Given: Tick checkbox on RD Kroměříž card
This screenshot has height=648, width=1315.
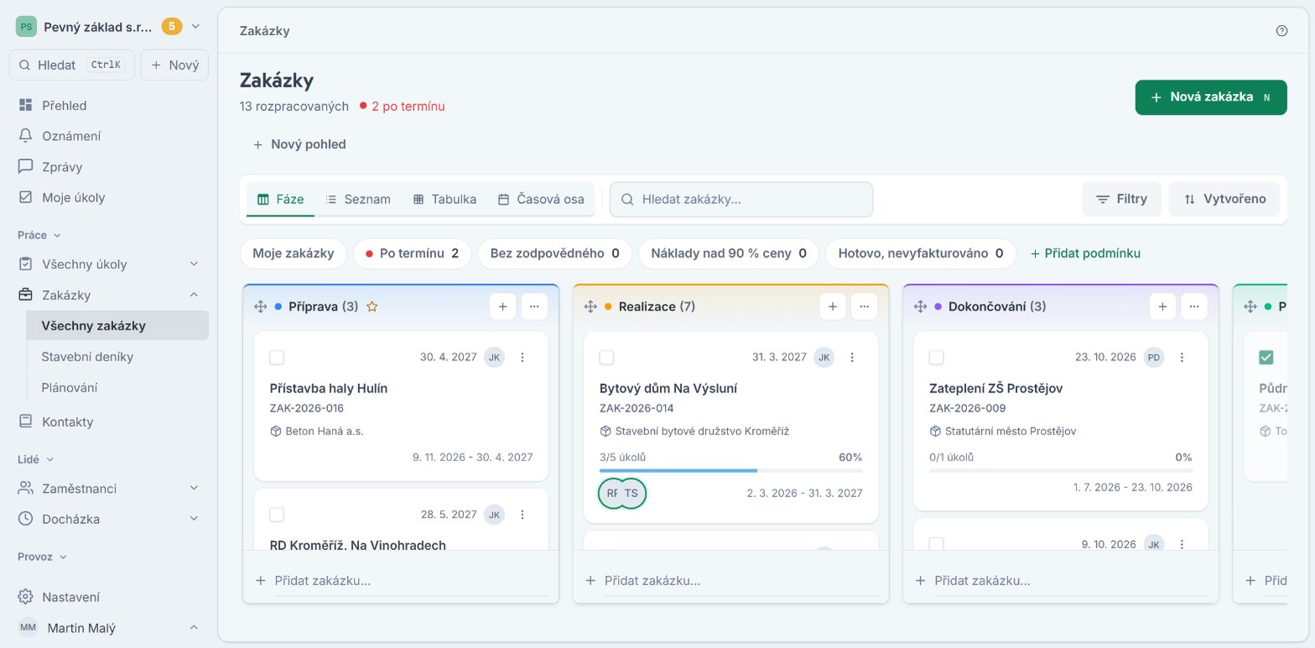Looking at the screenshot, I should 277,515.
